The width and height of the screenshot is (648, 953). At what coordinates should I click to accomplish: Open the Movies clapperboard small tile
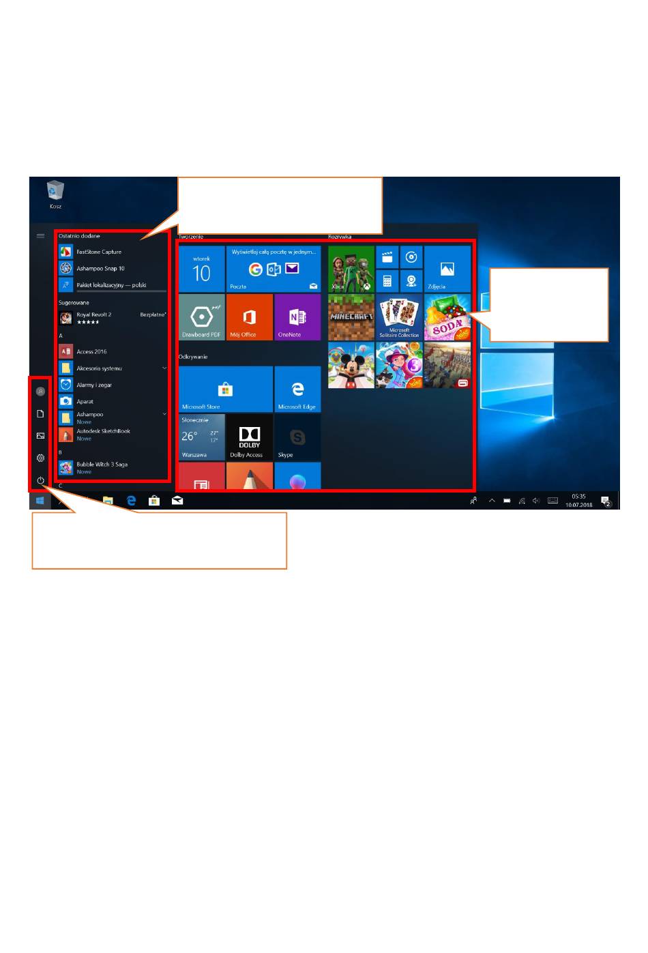pyautogui.click(x=387, y=257)
